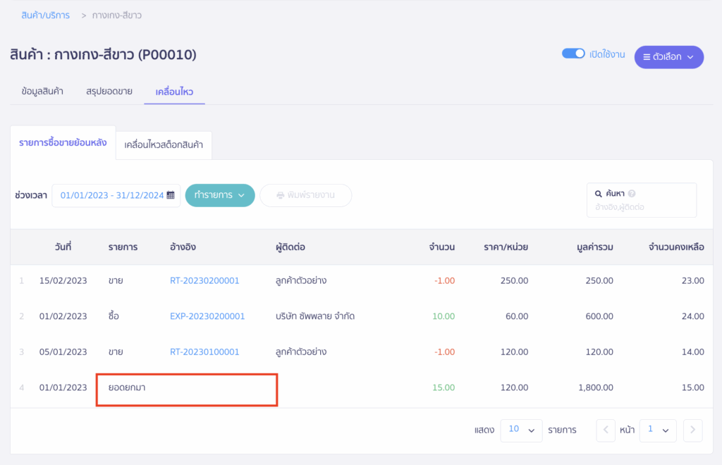Viewport: 722px width, 465px height.
Task: Click the calendar icon in date range field
Action: click(x=171, y=196)
